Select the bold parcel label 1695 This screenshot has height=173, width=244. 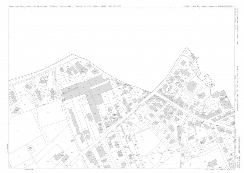120,88
